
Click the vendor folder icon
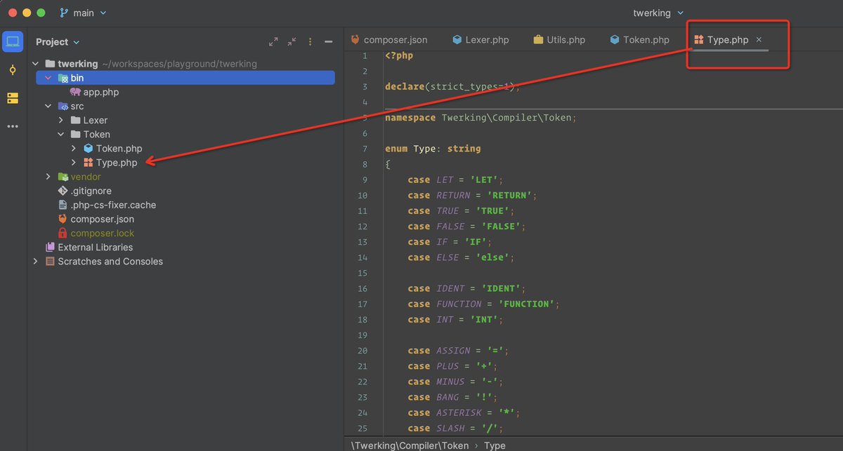coord(63,177)
